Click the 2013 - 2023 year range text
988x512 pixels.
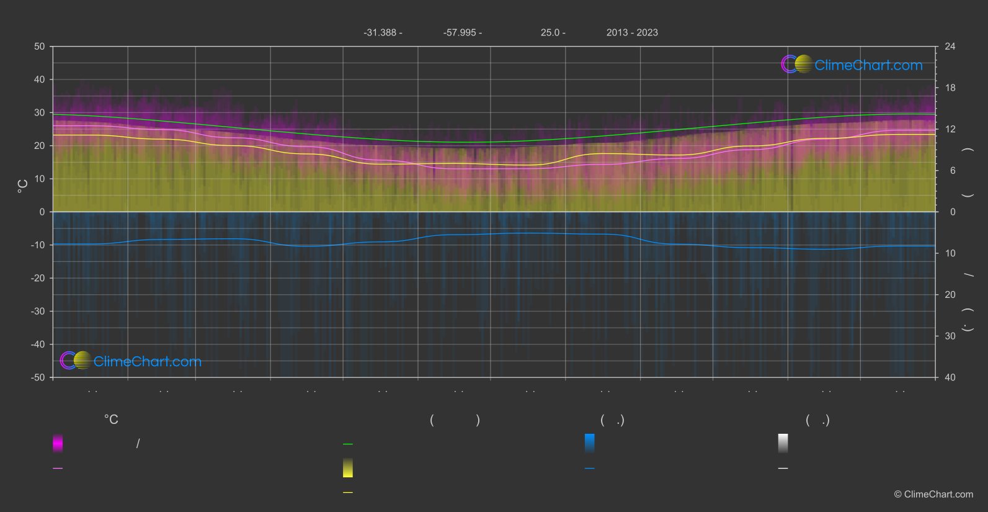pos(632,33)
